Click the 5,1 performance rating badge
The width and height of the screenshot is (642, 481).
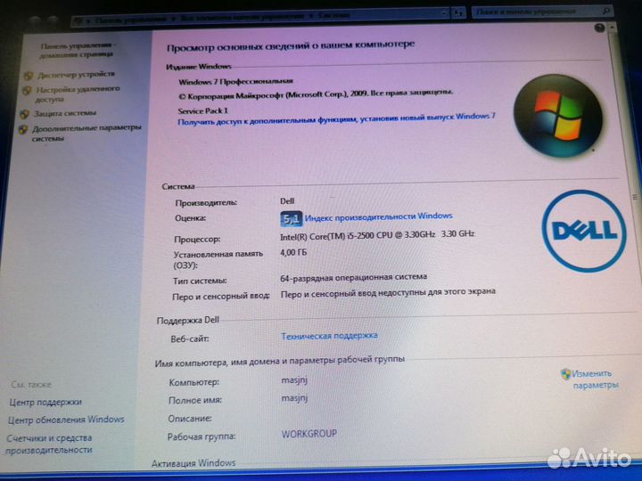click(291, 219)
